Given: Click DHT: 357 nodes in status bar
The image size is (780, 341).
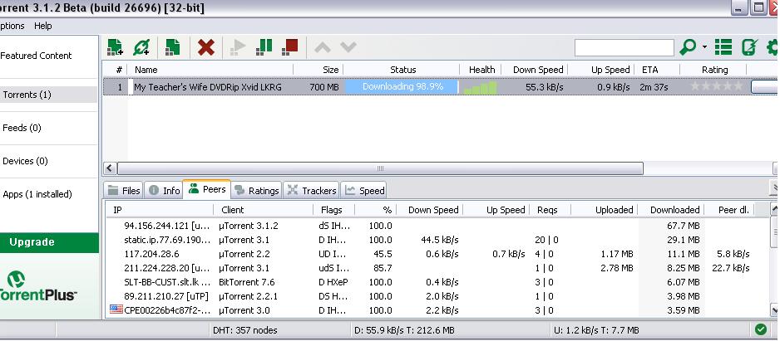Looking at the screenshot, I should 245,330.
